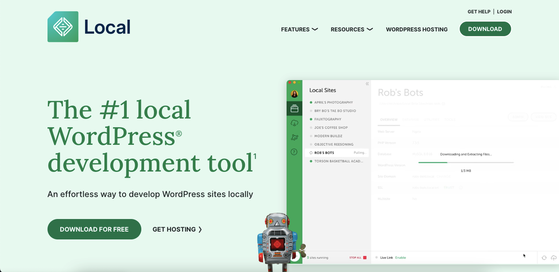Enable Live Link
The image size is (559, 272).
400,258
